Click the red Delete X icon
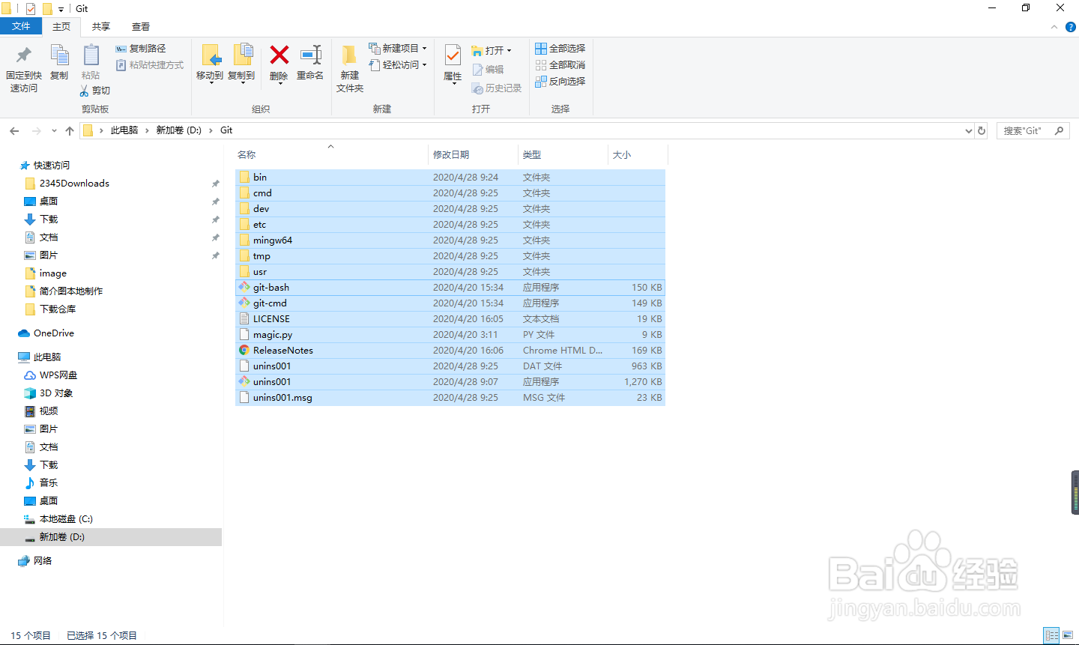 coord(279,55)
